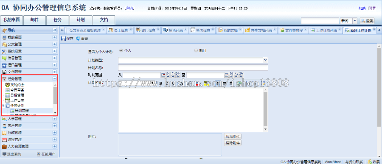Click the 计划名称 input field
382x164 pixels.
coord(193,67)
